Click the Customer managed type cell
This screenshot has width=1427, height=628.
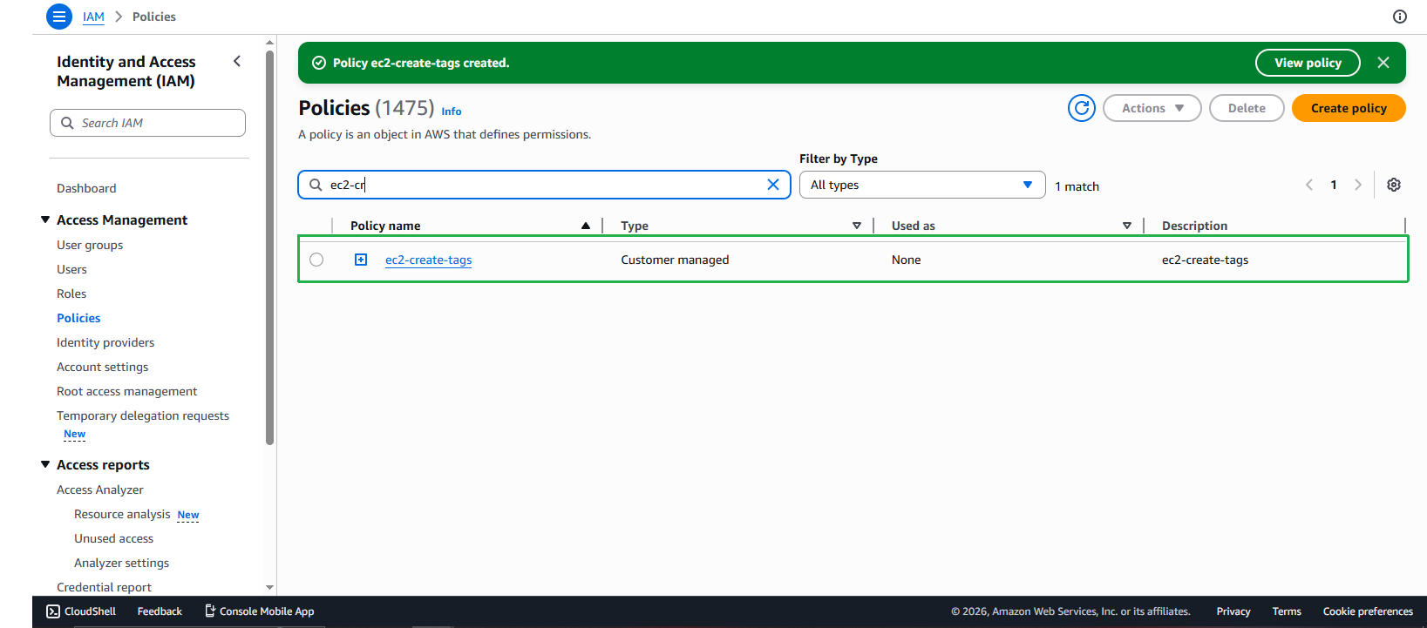pyautogui.click(x=675, y=260)
